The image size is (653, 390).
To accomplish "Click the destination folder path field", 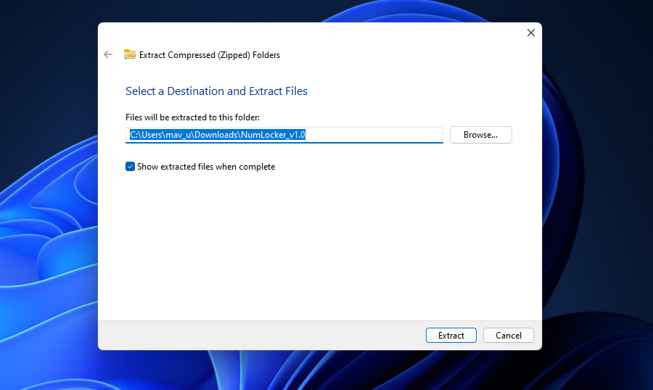I will pos(284,135).
